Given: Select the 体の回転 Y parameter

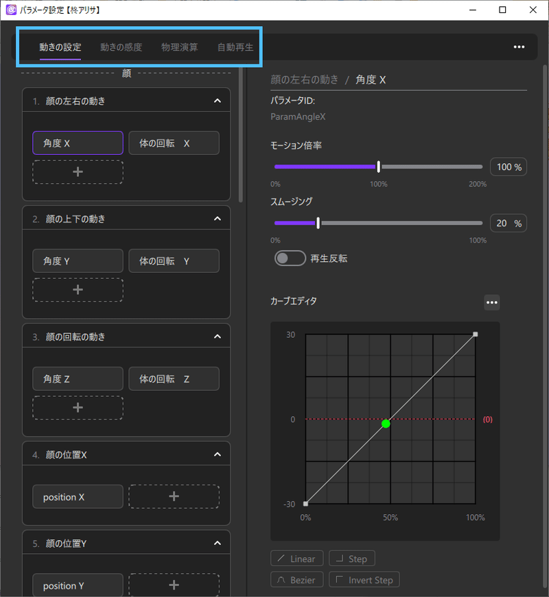Looking at the screenshot, I should [174, 261].
